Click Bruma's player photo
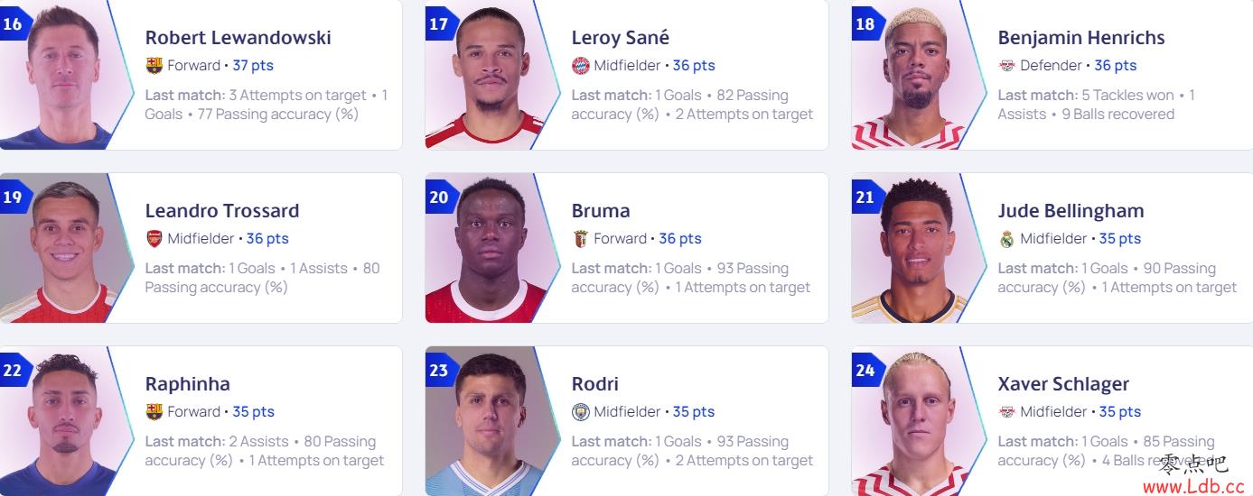Screen dimensions: 1253x496 coord(488,248)
